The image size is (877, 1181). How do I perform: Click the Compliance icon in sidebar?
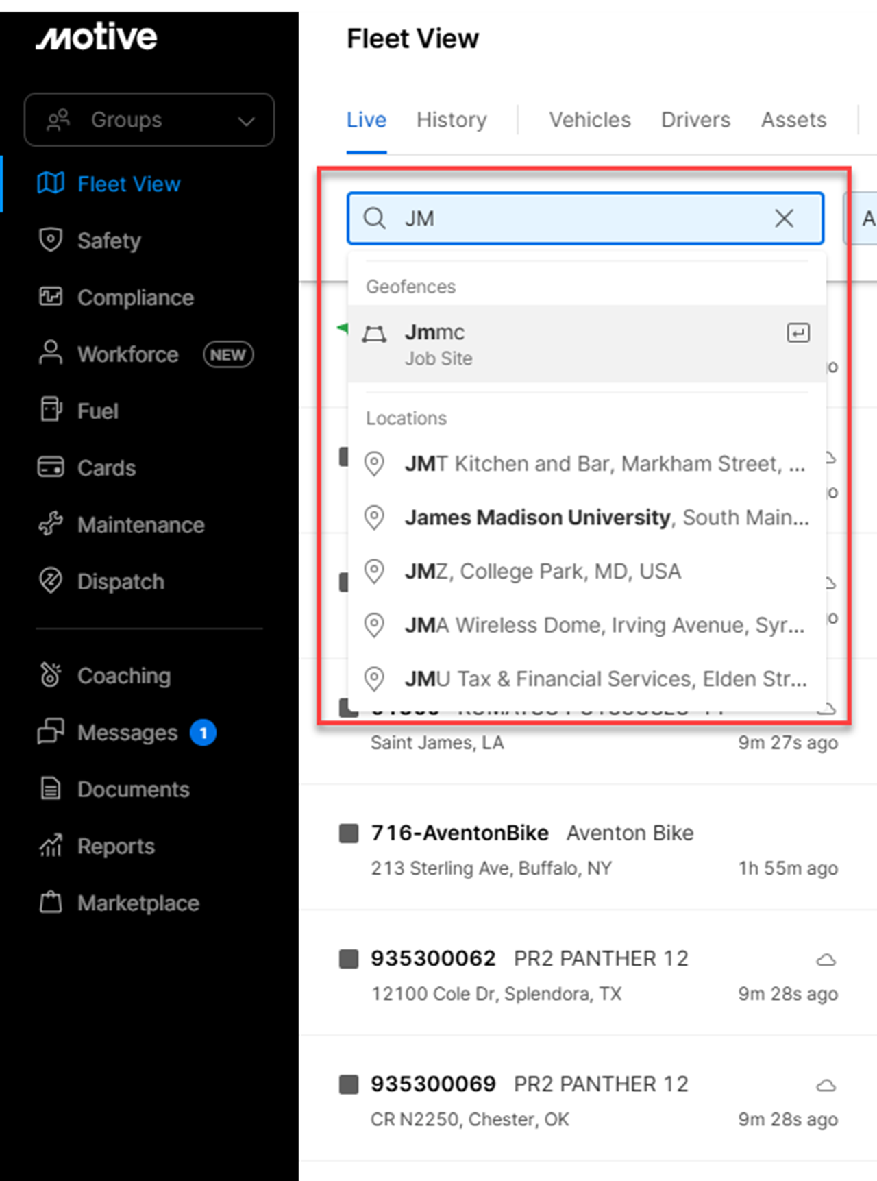pos(51,297)
